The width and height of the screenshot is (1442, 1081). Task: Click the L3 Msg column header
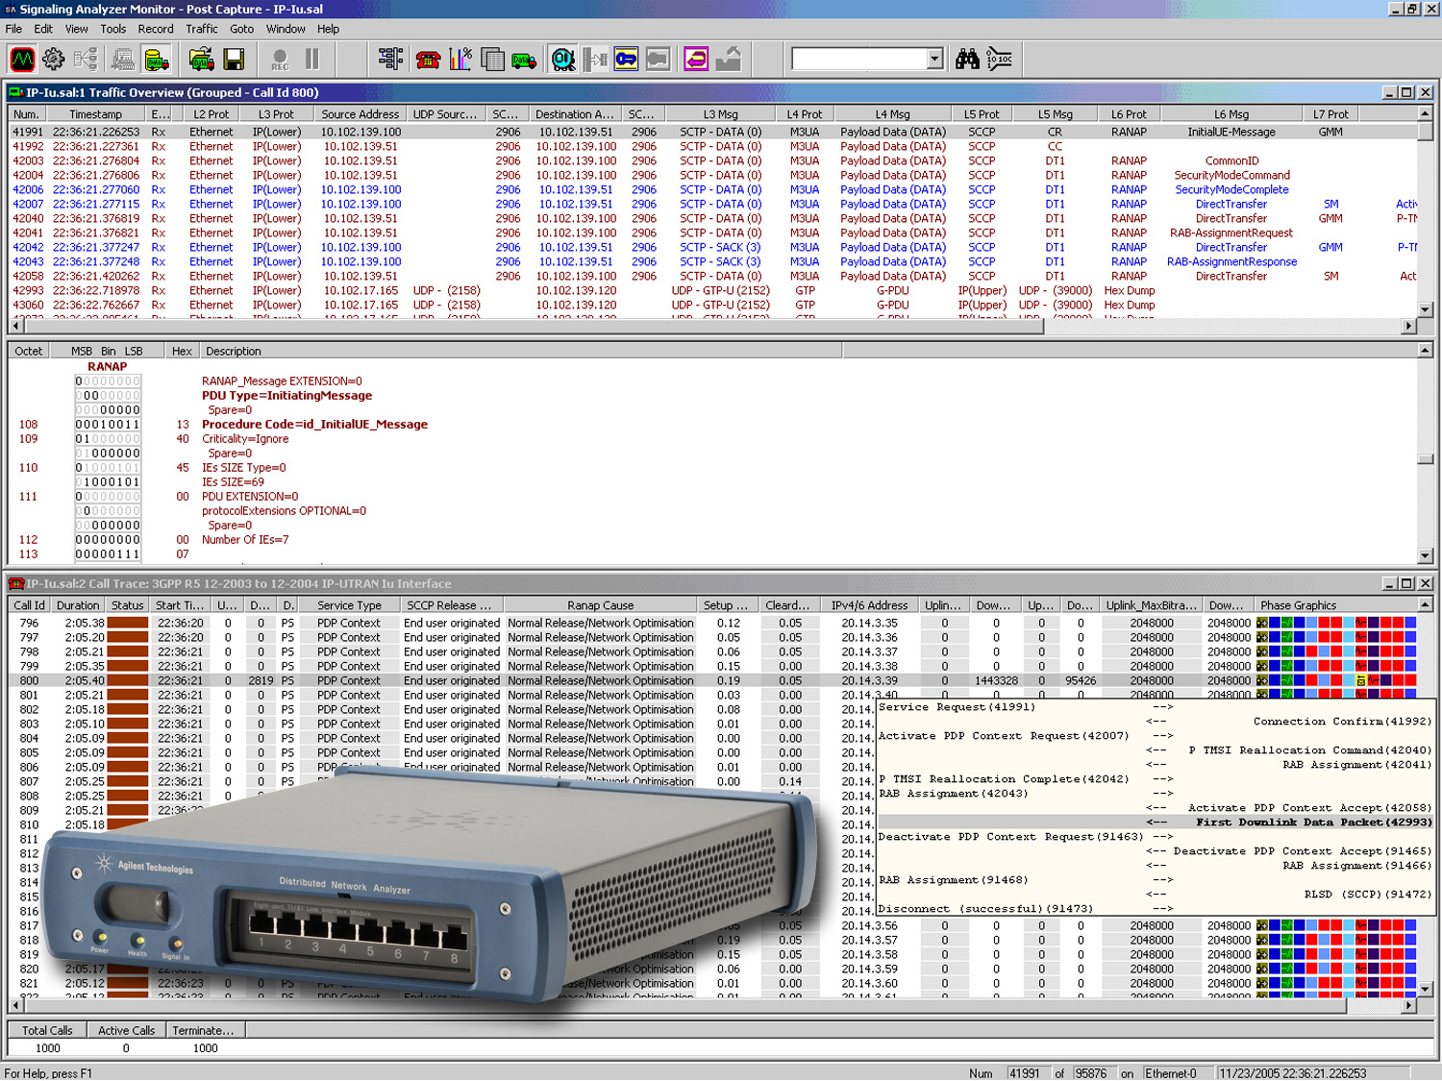pos(720,114)
